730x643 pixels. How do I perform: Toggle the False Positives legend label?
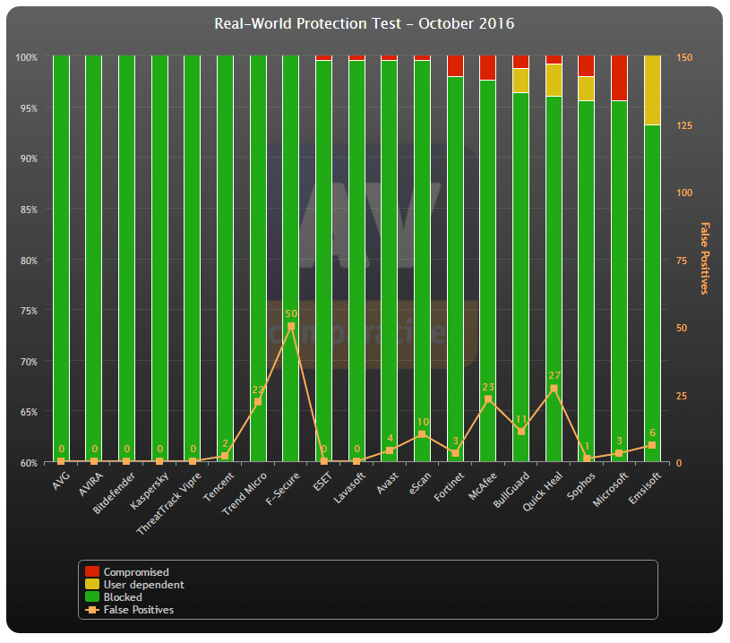point(138,610)
